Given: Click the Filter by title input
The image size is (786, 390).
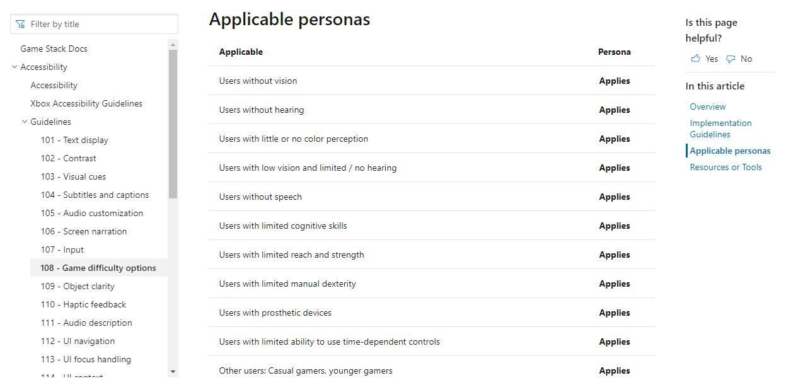Looking at the screenshot, I should (101, 25).
